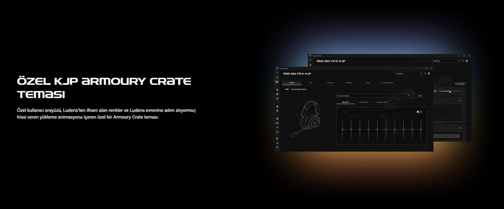504x209 pixels.
Task: Collapse the upper panel chevron in back window
Action: (460, 100)
